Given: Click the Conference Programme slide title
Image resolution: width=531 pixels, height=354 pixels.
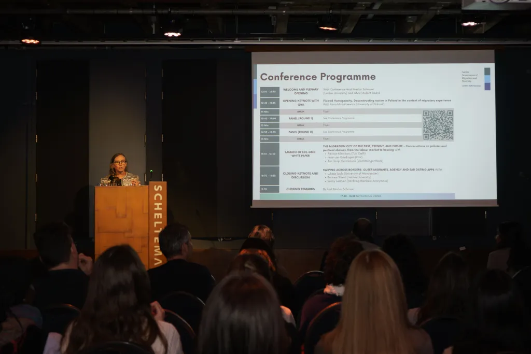Looking at the screenshot, I should pos(317,77).
